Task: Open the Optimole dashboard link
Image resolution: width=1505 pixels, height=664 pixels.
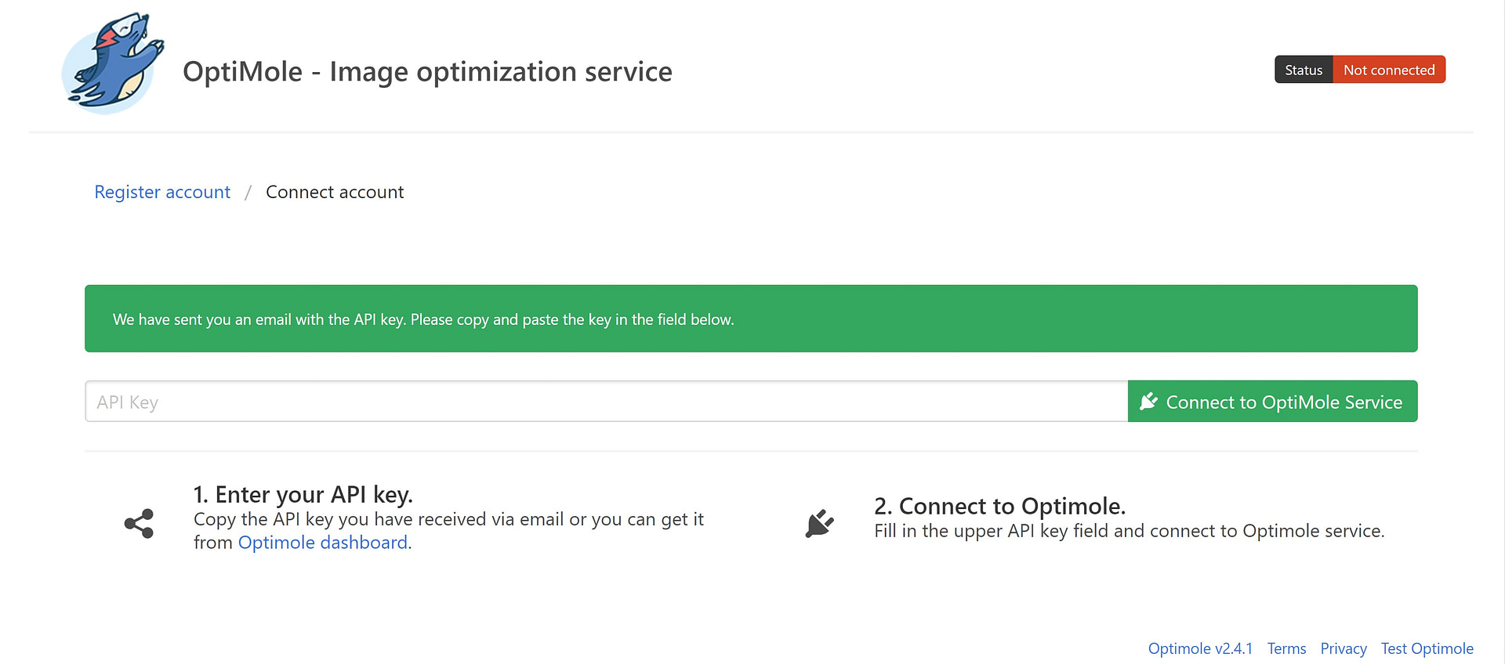Action: pyautogui.click(x=322, y=543)
